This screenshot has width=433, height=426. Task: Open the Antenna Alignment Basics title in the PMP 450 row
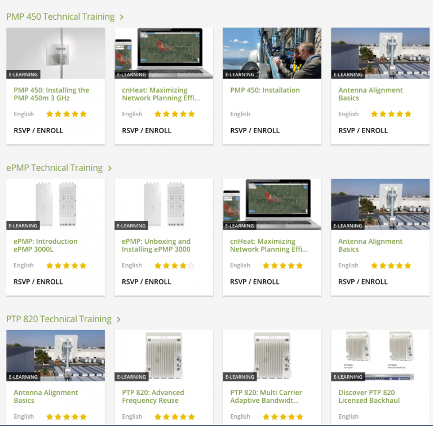[370, 94]
